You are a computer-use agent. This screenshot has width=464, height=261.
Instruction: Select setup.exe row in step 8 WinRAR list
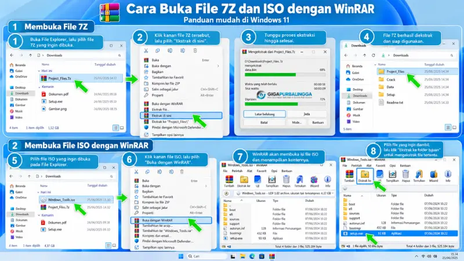tap(399, 234)
